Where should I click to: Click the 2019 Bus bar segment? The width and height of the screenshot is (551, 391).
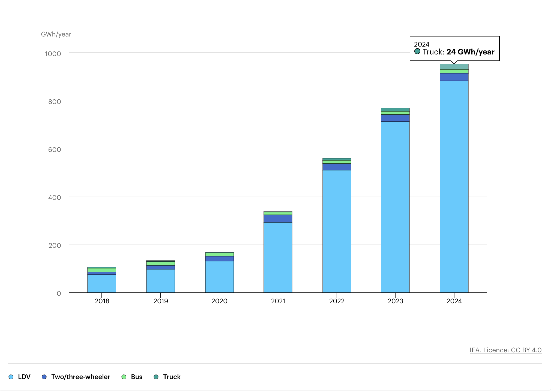click(160, 264)
